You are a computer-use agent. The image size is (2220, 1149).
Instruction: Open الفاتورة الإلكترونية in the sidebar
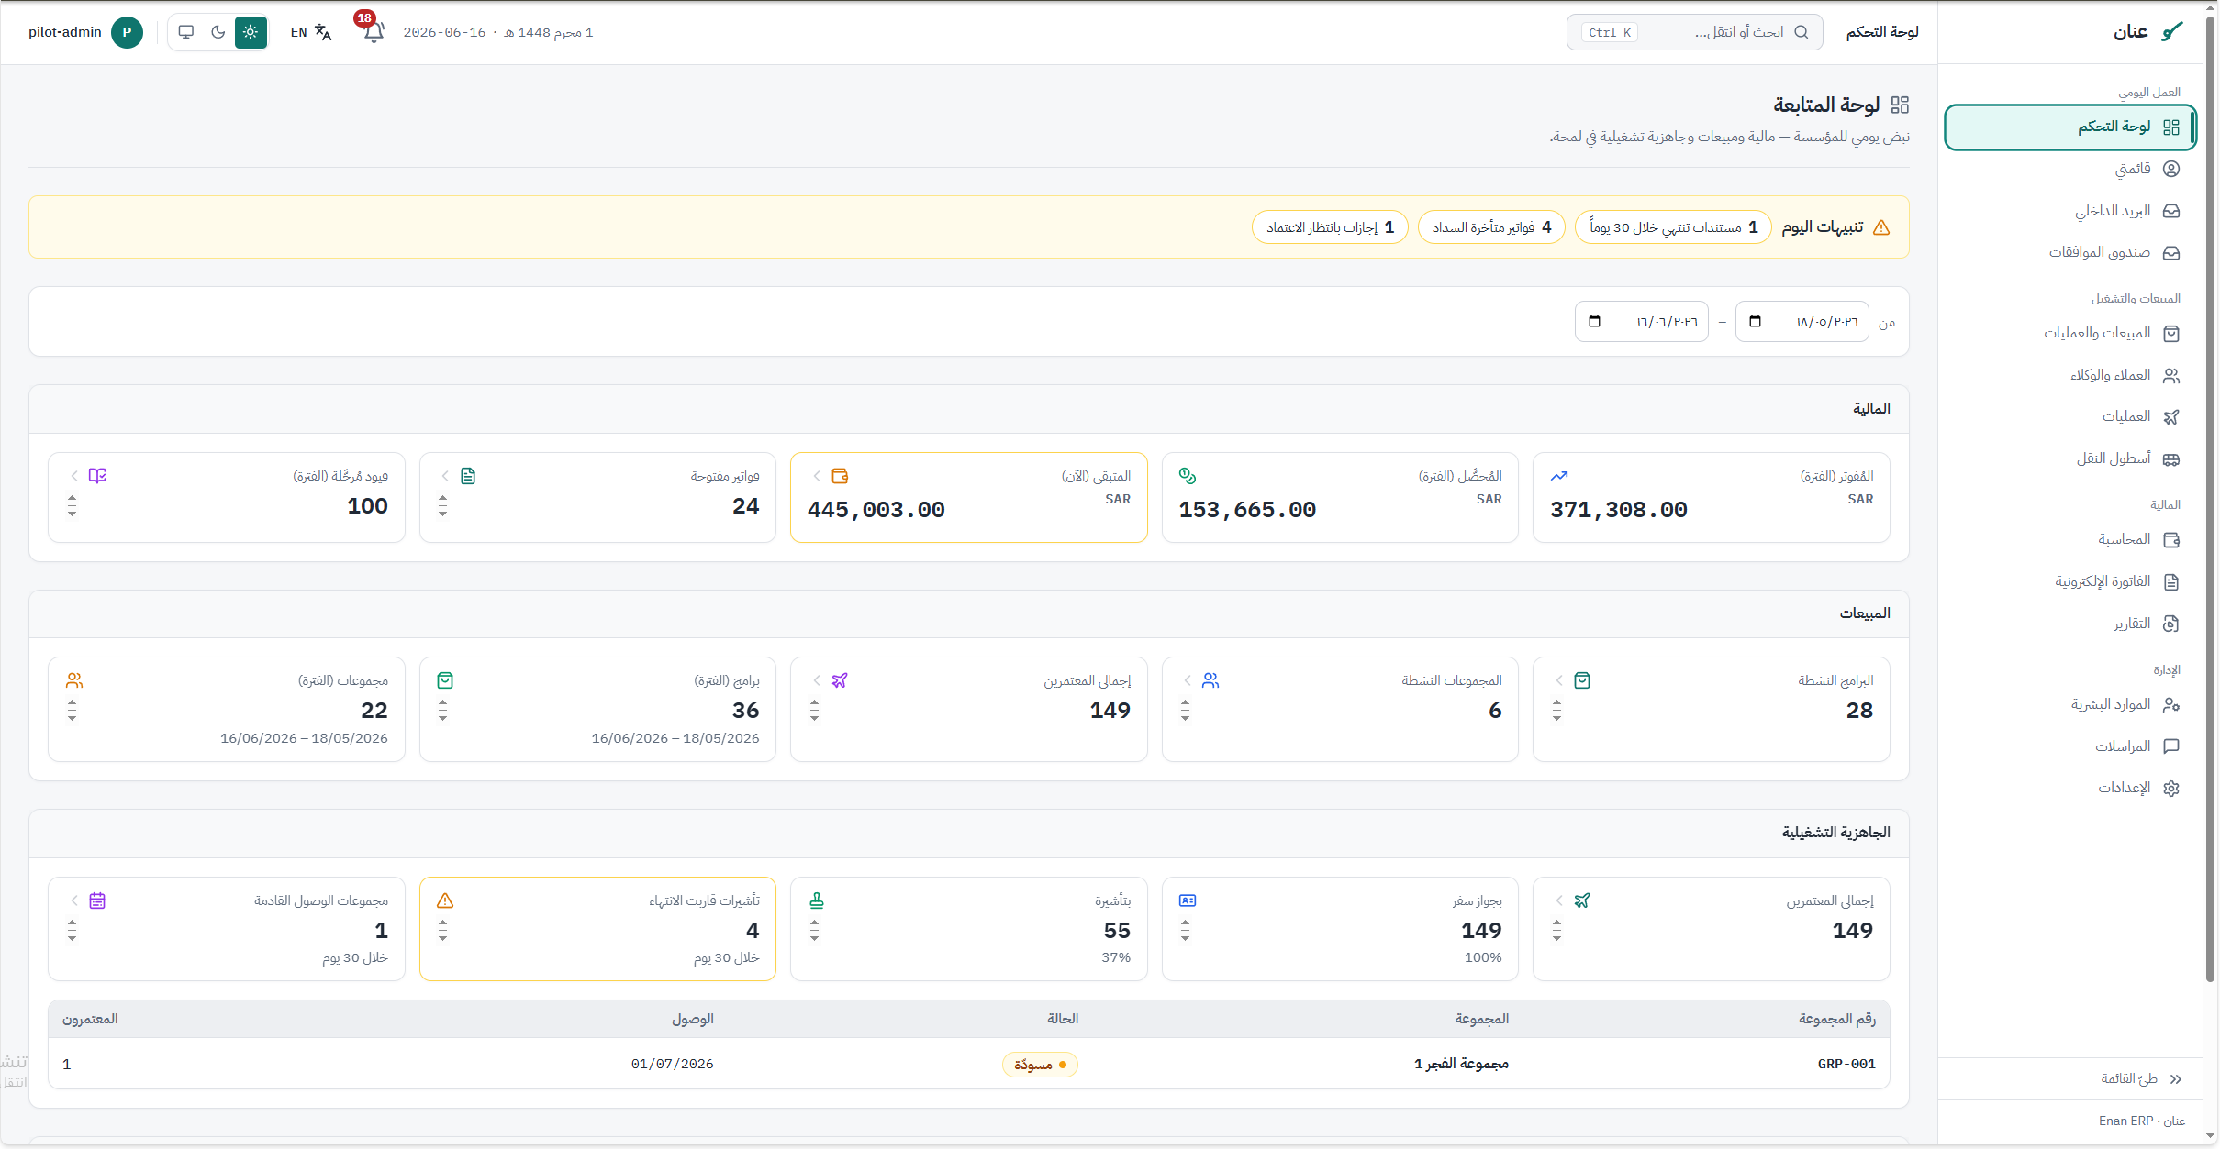(x=2070, y=581)
